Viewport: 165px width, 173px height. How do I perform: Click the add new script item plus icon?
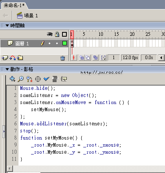(x=13, y=79)
